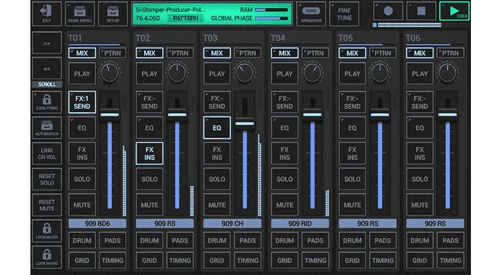Screen dimensions: 502x275
Task: Toggle Link CH Vol
Action: (47, 154)
